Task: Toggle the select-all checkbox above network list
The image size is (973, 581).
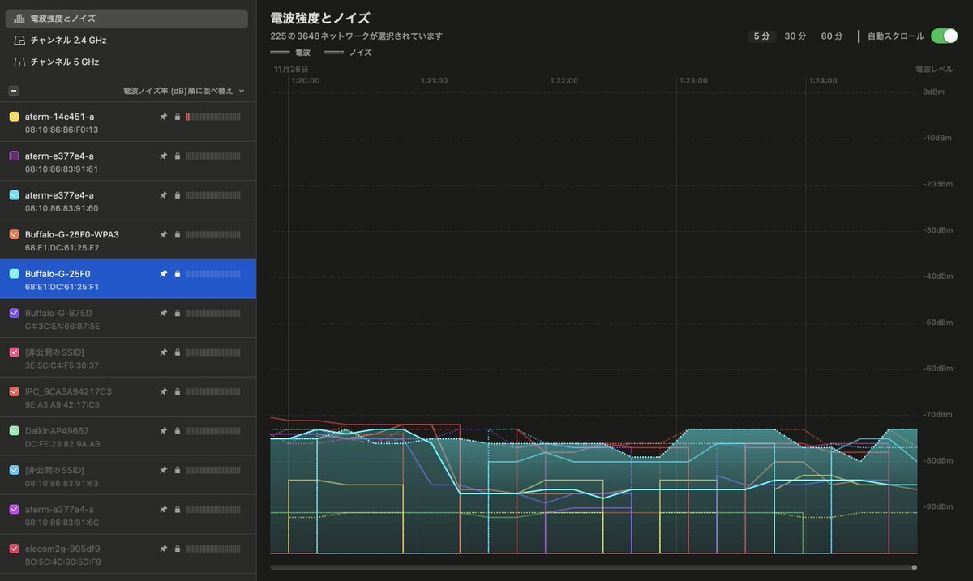Action: coord(14,91)
